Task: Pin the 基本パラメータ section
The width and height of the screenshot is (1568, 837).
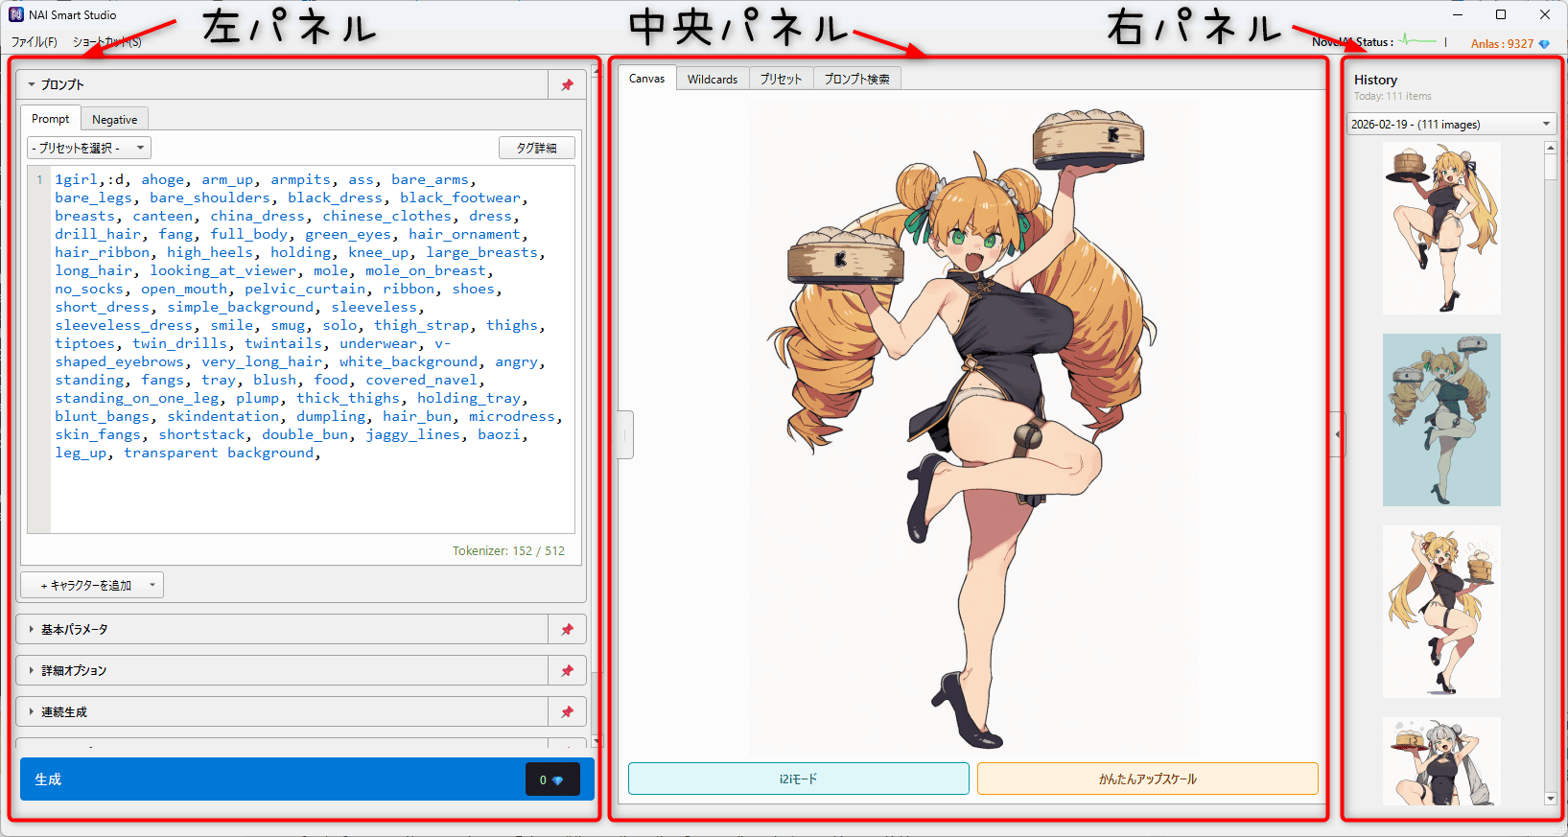Action: point(567,629)
